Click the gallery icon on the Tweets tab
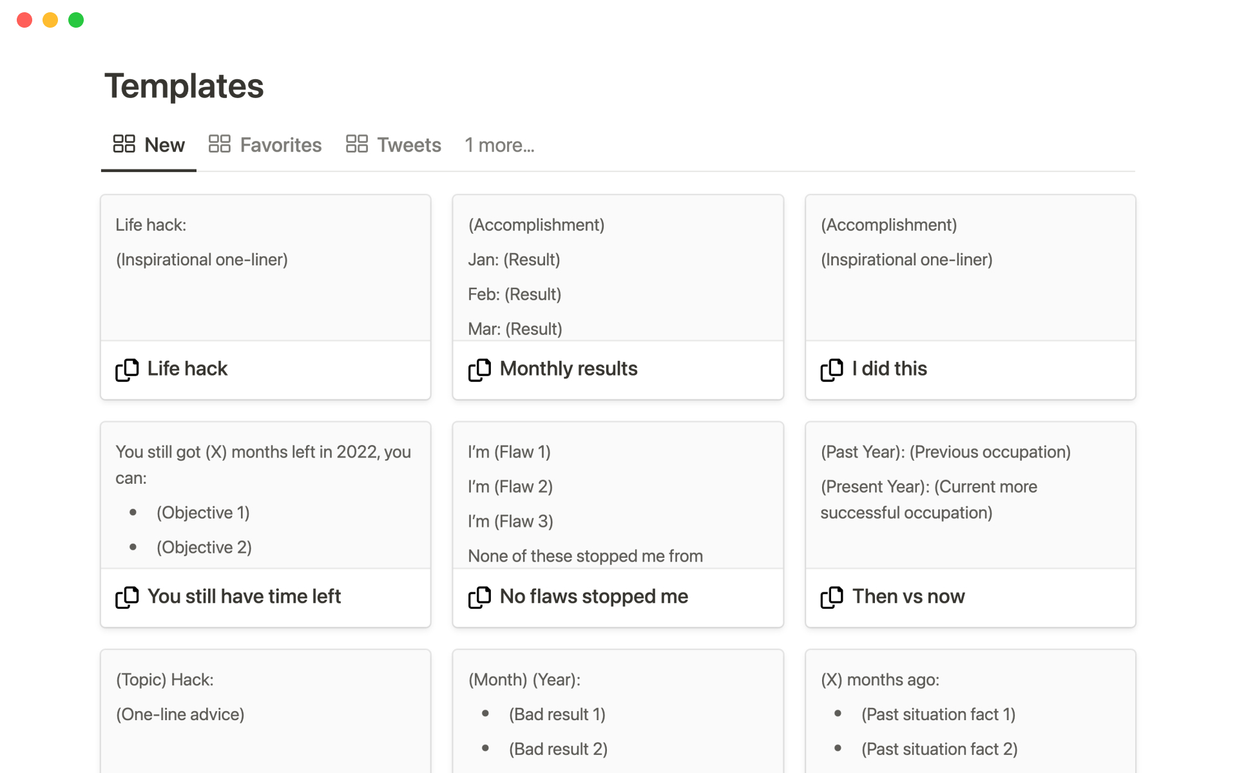 coord(356,144)
